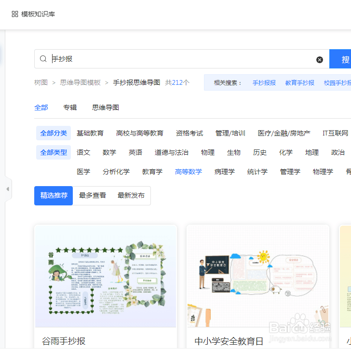The height and width of the screenshot is (351, 351).
Task: Click the magnifier icon in search box
Action: pos(43,59)
